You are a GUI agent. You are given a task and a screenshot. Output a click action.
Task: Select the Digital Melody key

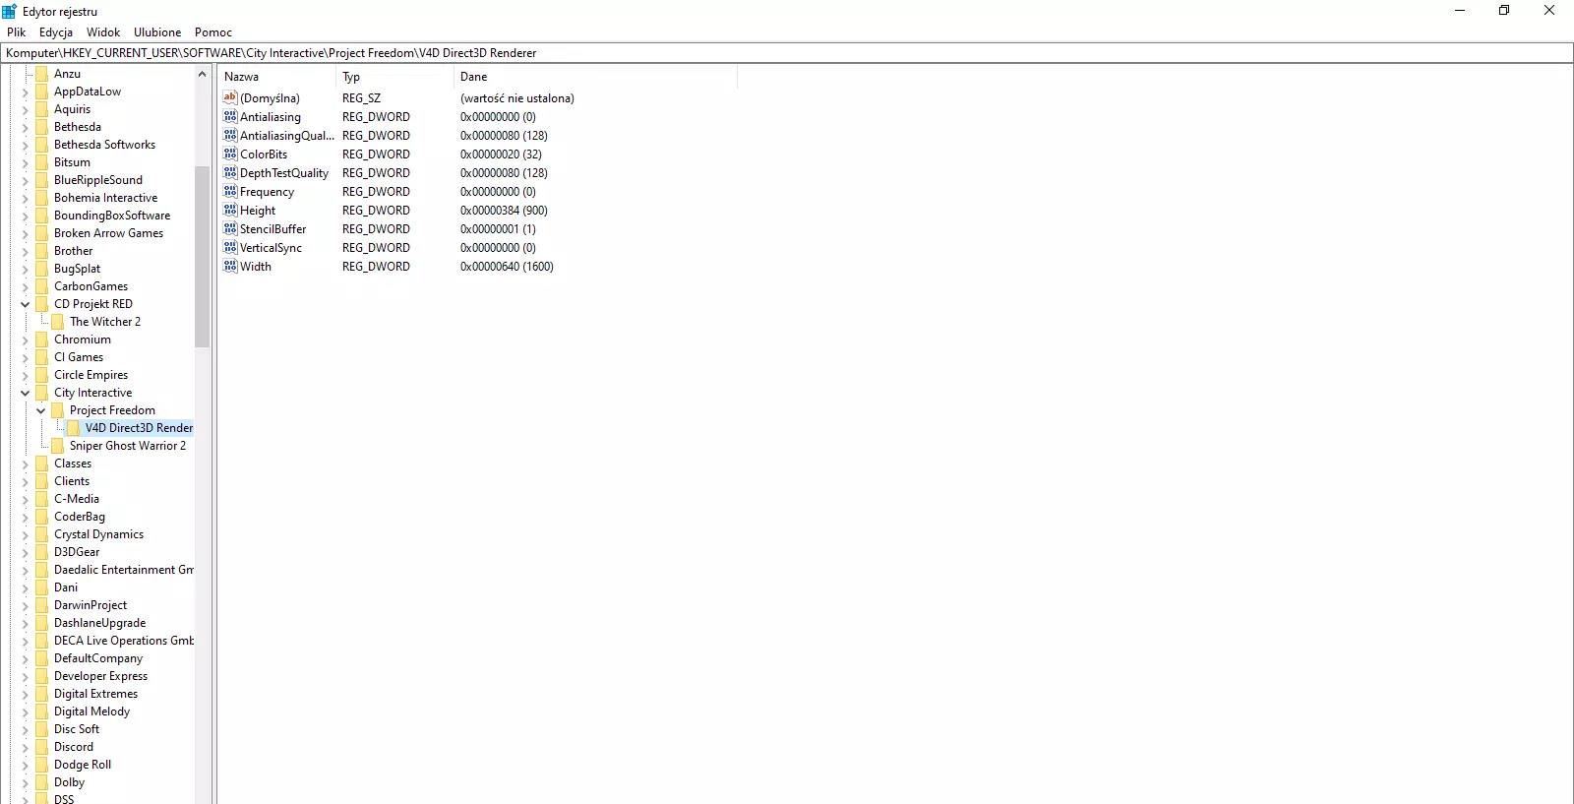[92, 711]
